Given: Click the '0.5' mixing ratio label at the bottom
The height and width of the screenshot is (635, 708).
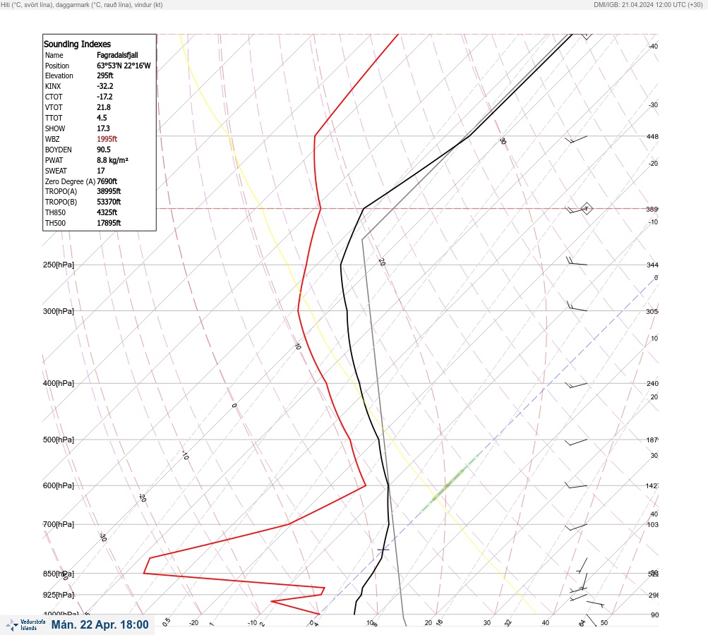Looking at the screenshot, I should [166, 622].
